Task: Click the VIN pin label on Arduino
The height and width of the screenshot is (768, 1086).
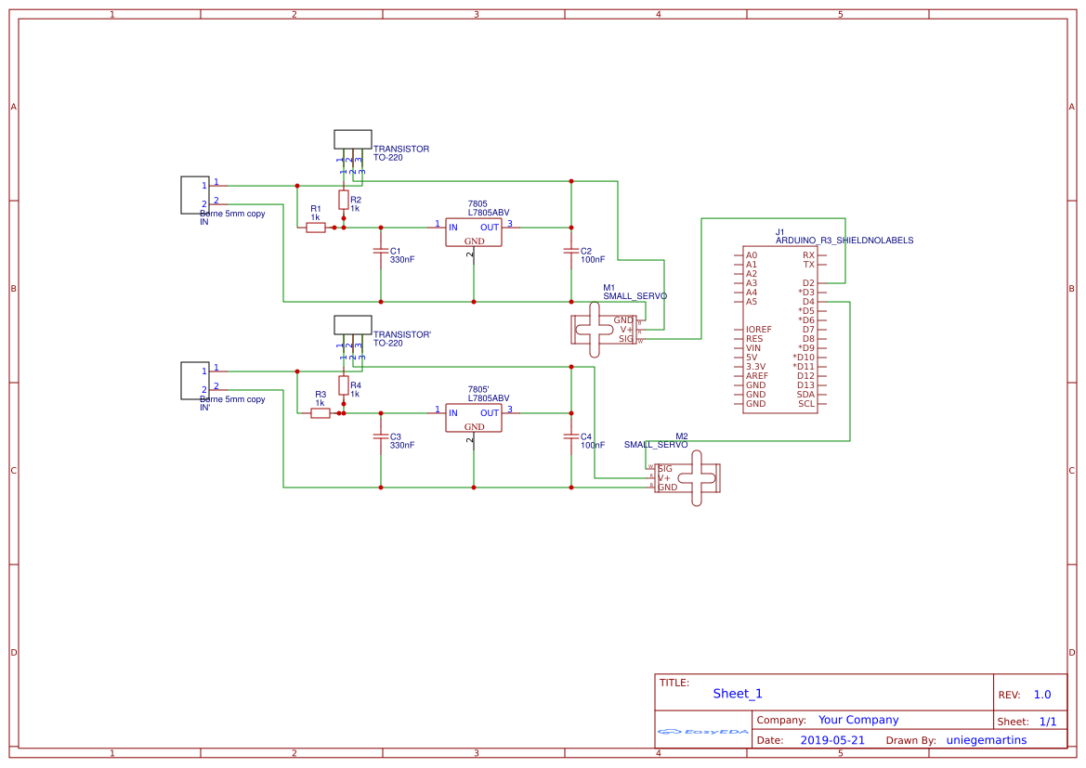Action: [x=752, y=348]
